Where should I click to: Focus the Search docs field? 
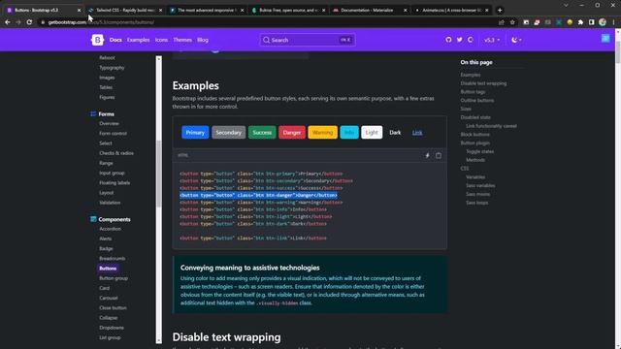[x=308, y=40]
